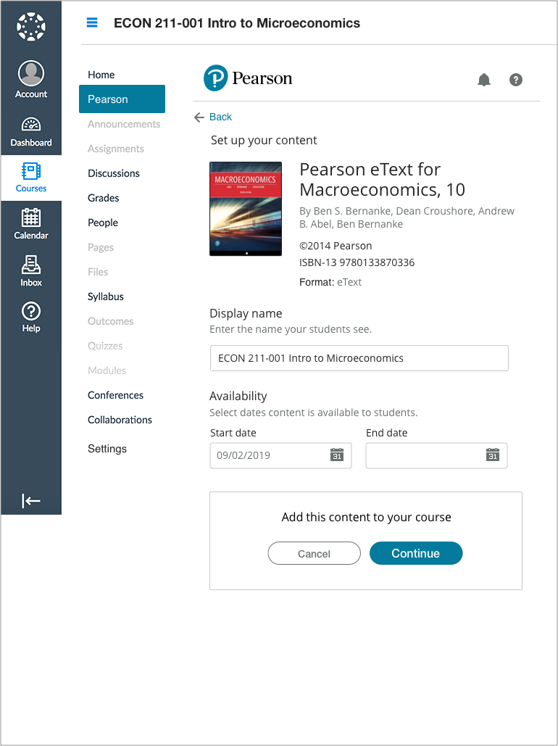Image resolution: width=558 pixels, height=746 pixels.
Task: Open Discussions in course navigation
Action: [x=114, y=173]
